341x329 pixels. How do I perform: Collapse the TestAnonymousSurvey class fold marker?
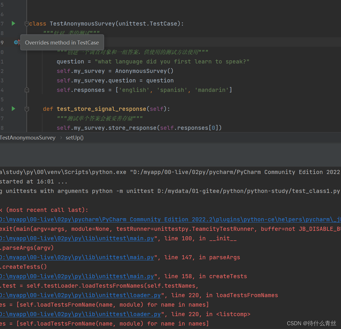(27, 24)
